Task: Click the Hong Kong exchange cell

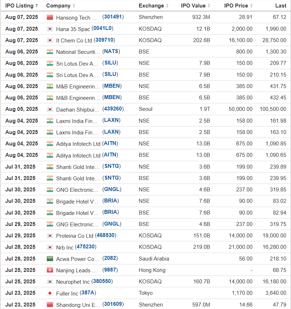Action: coord(152,270)
